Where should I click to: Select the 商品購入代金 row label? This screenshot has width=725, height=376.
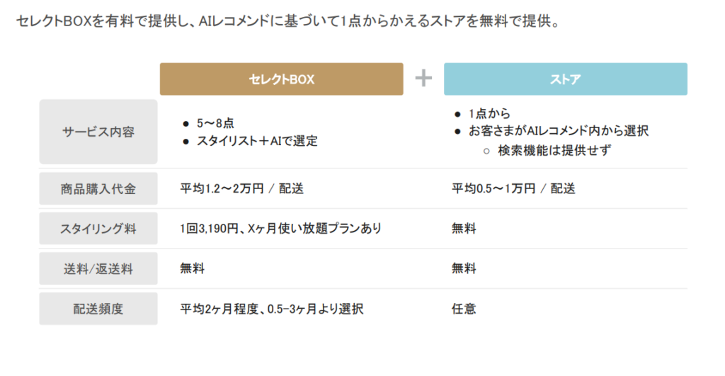tap(98, 188)
